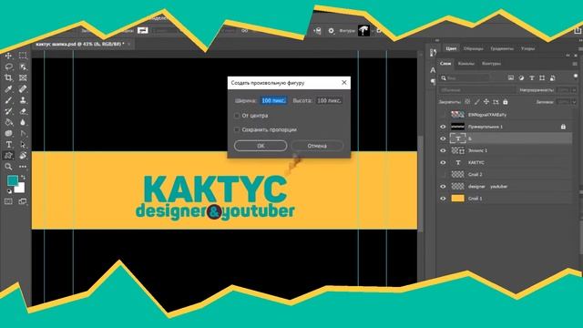Select the Zoom tool
The height and width of the screenshot is (328, 583).
[x=8, y=167]
